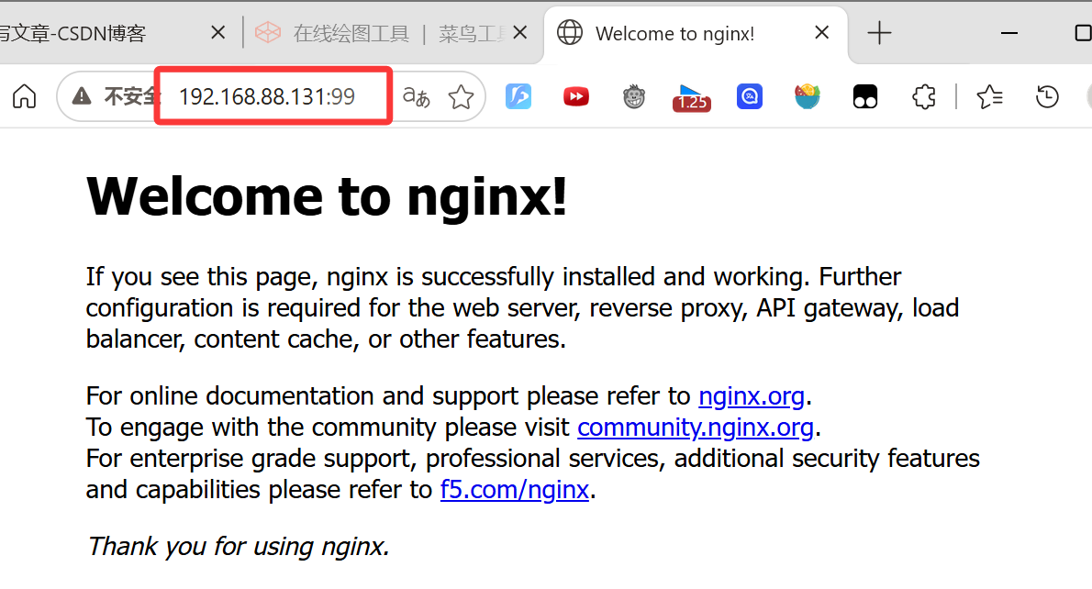Open the Favorites list
Image resolution: width=1092 pixels, height=589 pixels.
tap(989, 96)
